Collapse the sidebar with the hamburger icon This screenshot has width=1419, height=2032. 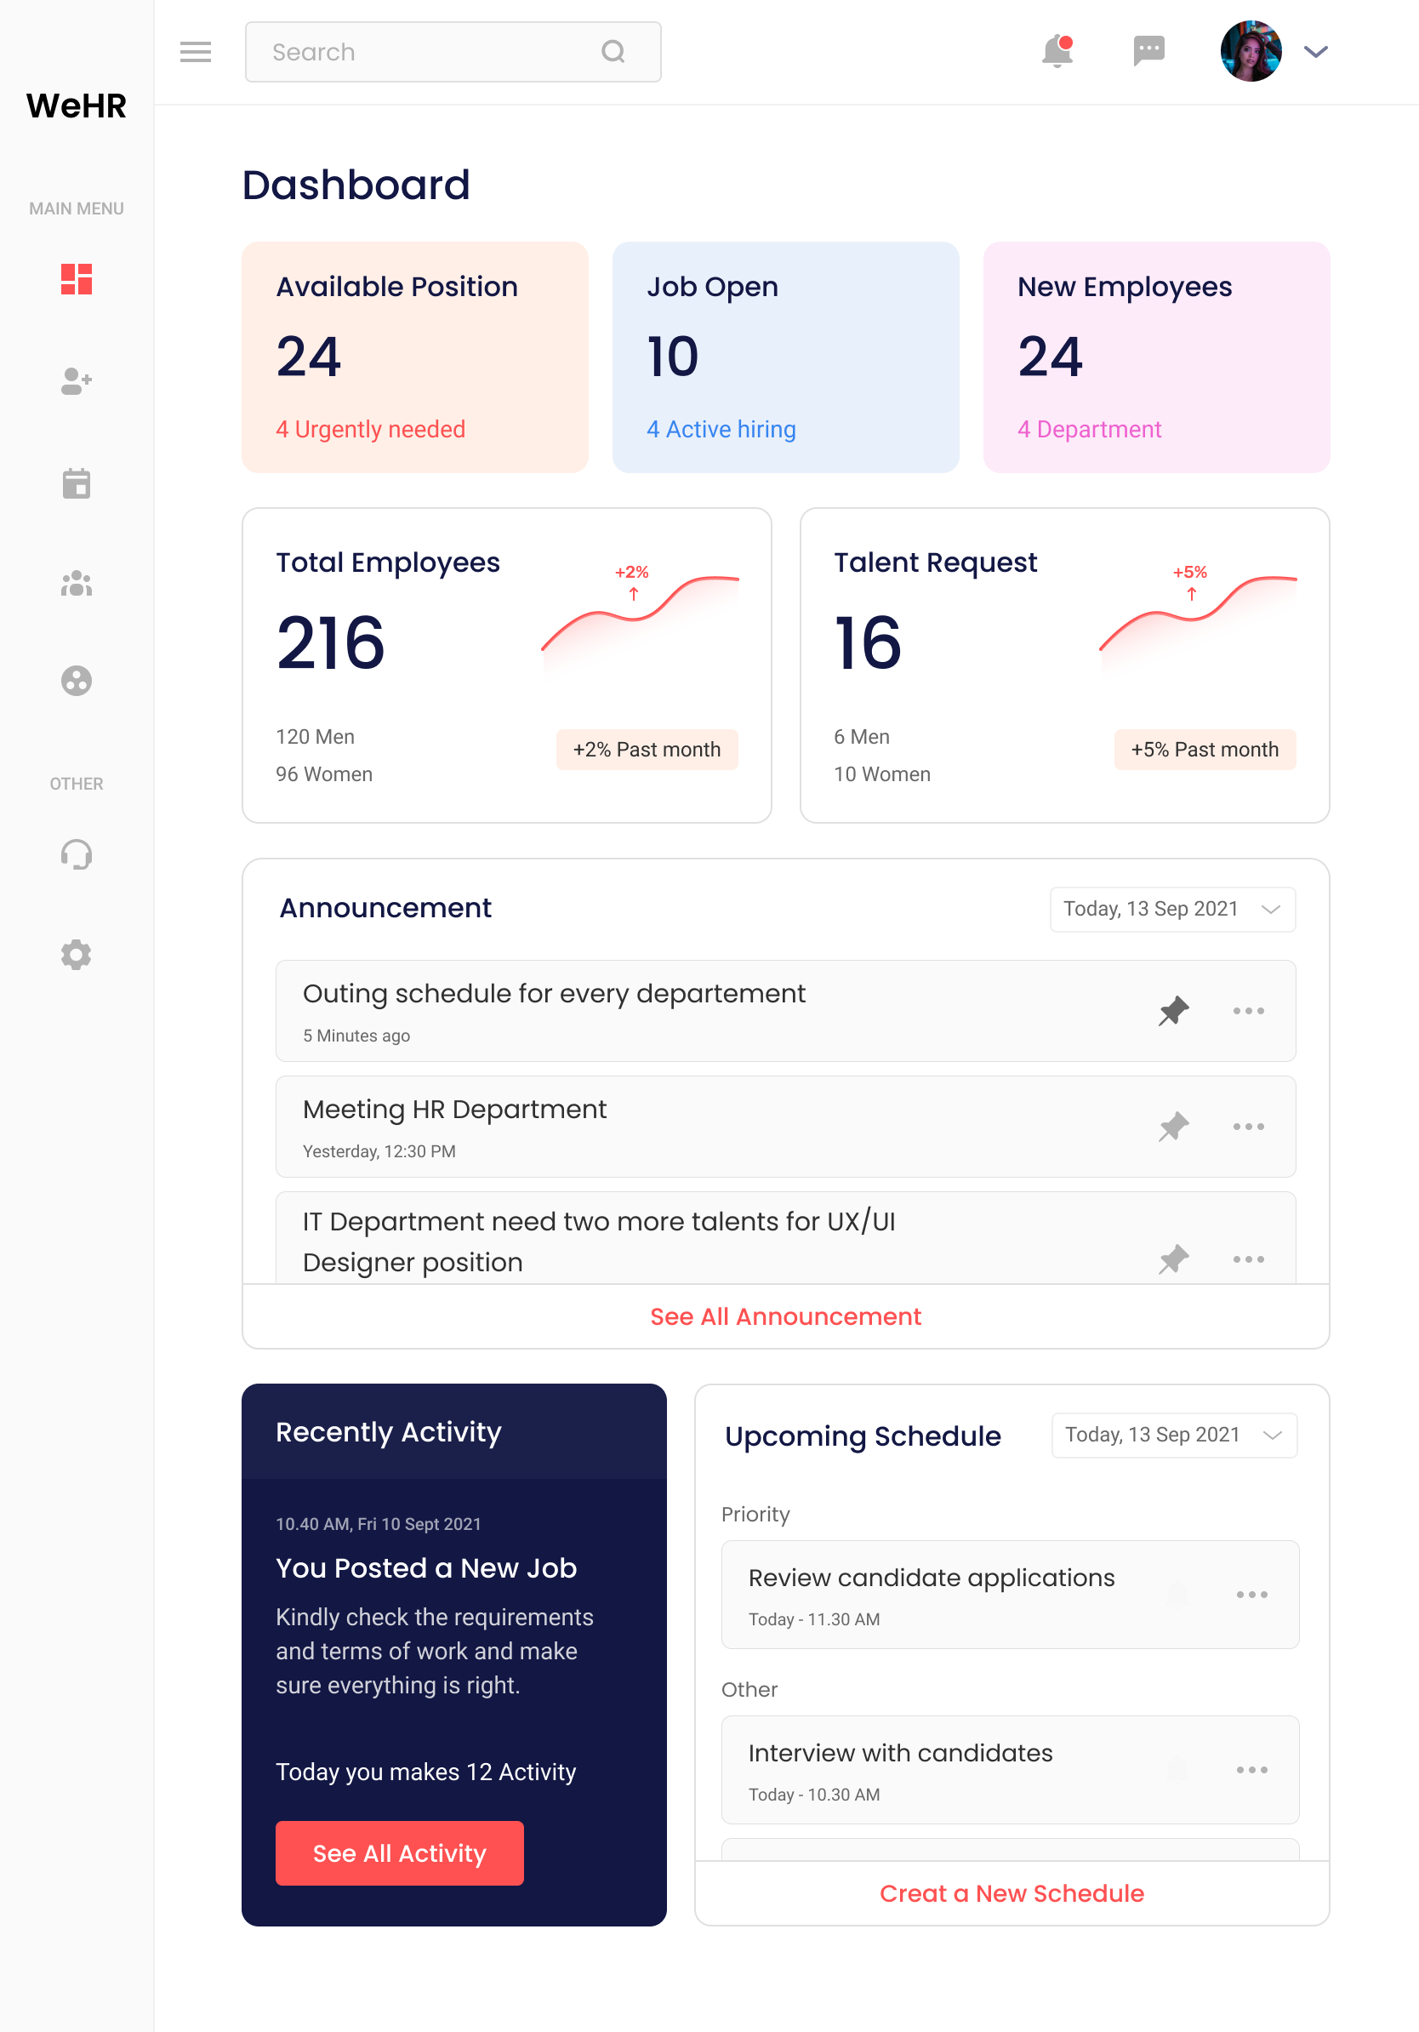(x=196, y=51)
